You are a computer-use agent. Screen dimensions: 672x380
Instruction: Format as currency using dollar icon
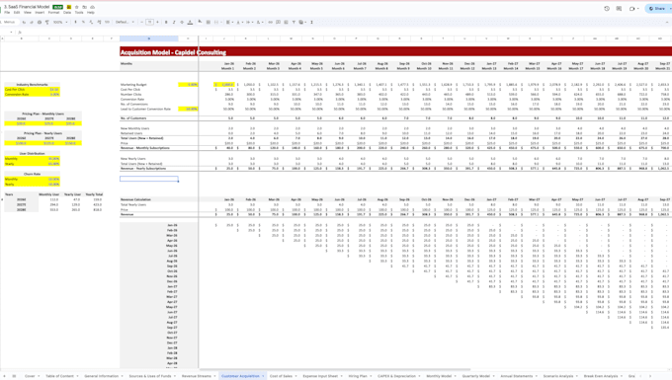pos(75,22)
